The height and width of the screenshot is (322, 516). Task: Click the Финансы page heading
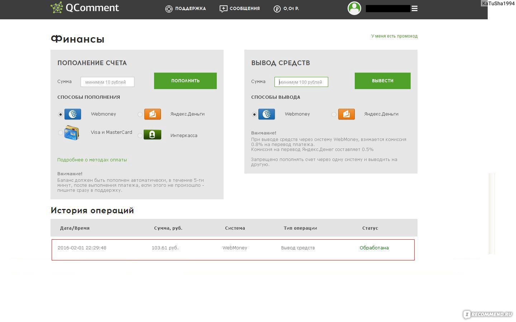click(x=77, y=39)
